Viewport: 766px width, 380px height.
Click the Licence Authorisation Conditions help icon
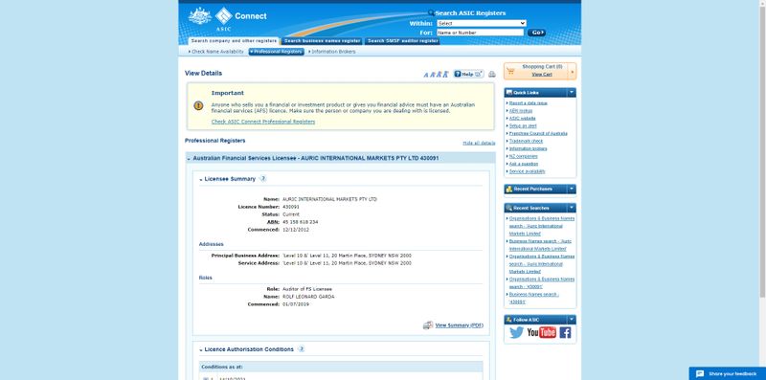pyautogui.click(x=301, y=349)
